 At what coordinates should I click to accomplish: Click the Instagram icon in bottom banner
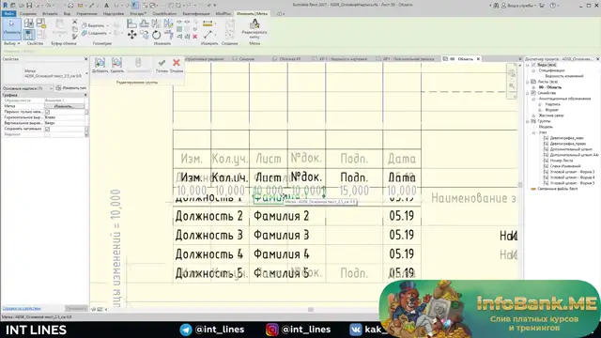[272, 330]
